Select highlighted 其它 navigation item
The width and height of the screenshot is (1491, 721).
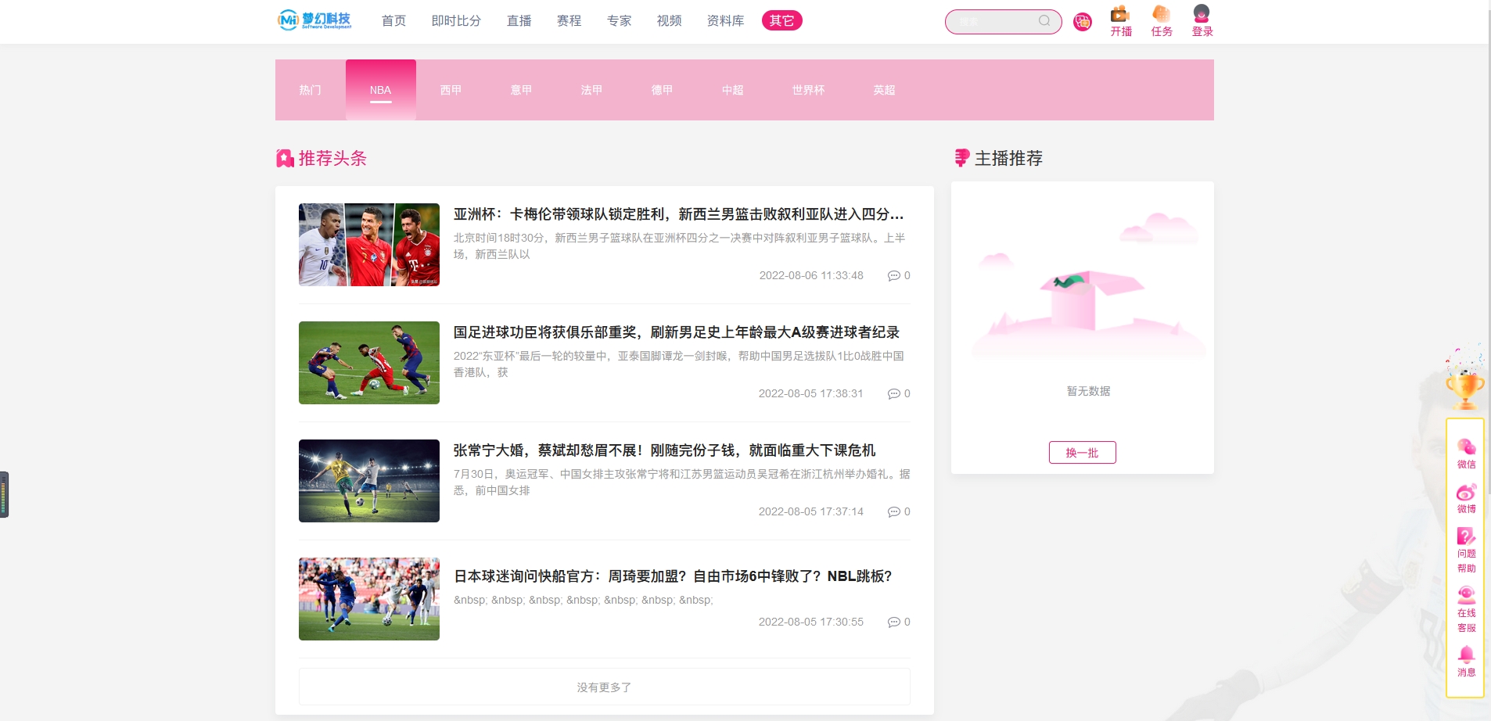click(x=782, y=21)
